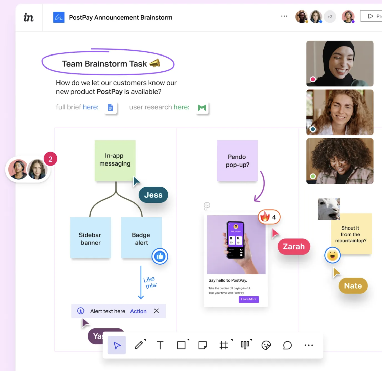The height and width of the screenshot is (371, 382).
Task: Click Action link in alert bar
Action: 138,311
